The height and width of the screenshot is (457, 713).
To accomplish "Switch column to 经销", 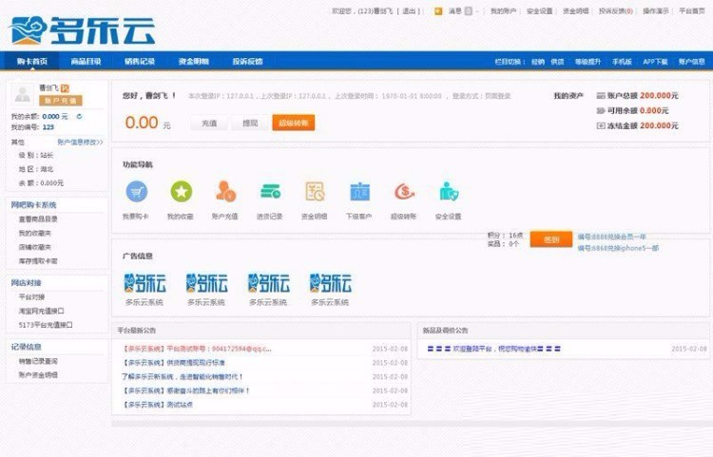I will point(538,62).
